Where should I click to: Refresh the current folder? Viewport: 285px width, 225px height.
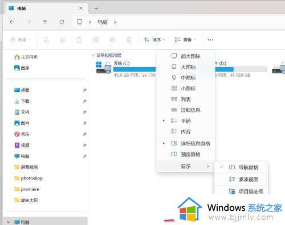pos(62,22)
